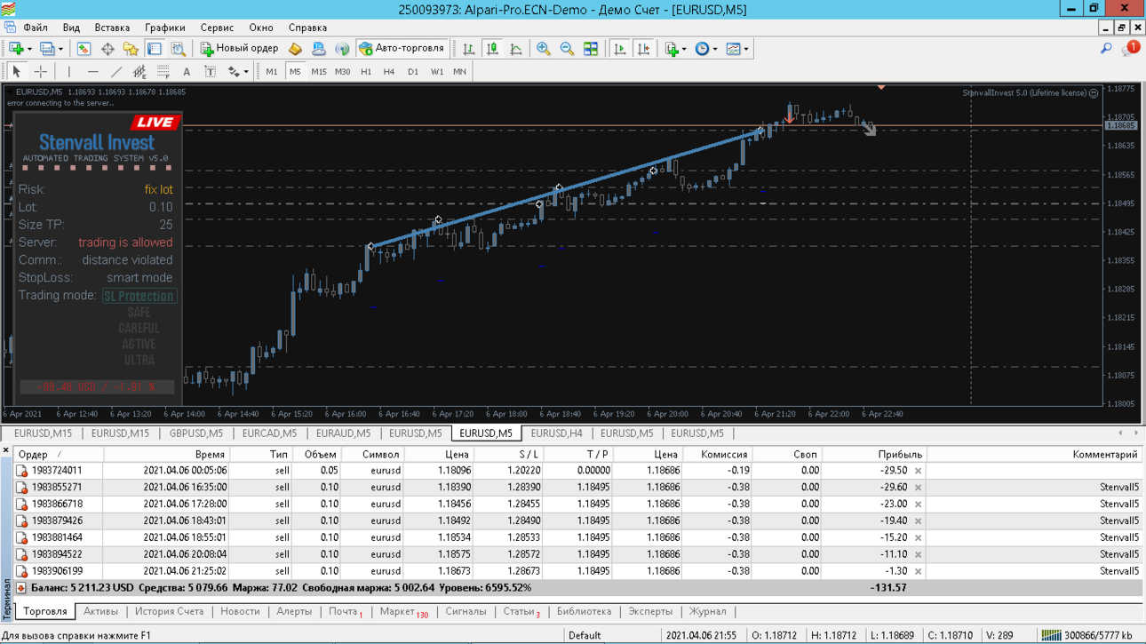Select order row 1983879426
Screen dimensions: 1146x644
point(577,521)
